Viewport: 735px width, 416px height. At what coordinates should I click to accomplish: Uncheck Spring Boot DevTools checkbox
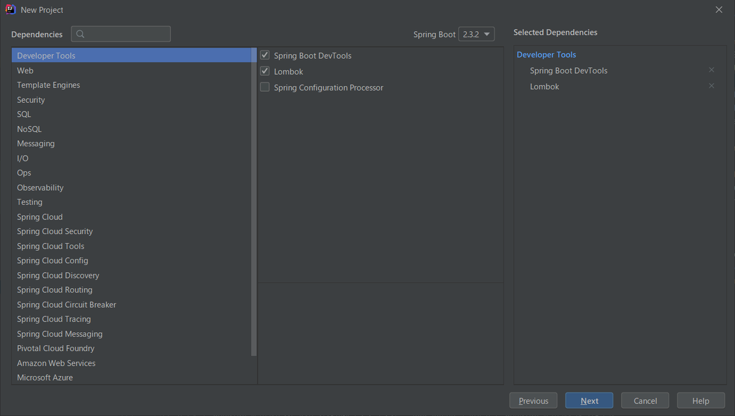265,55
